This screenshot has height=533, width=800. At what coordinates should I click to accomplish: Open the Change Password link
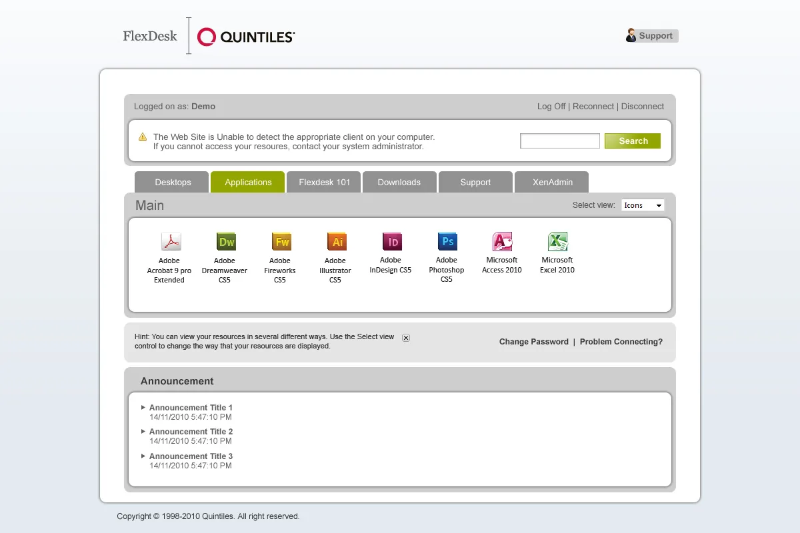(534, 342)
